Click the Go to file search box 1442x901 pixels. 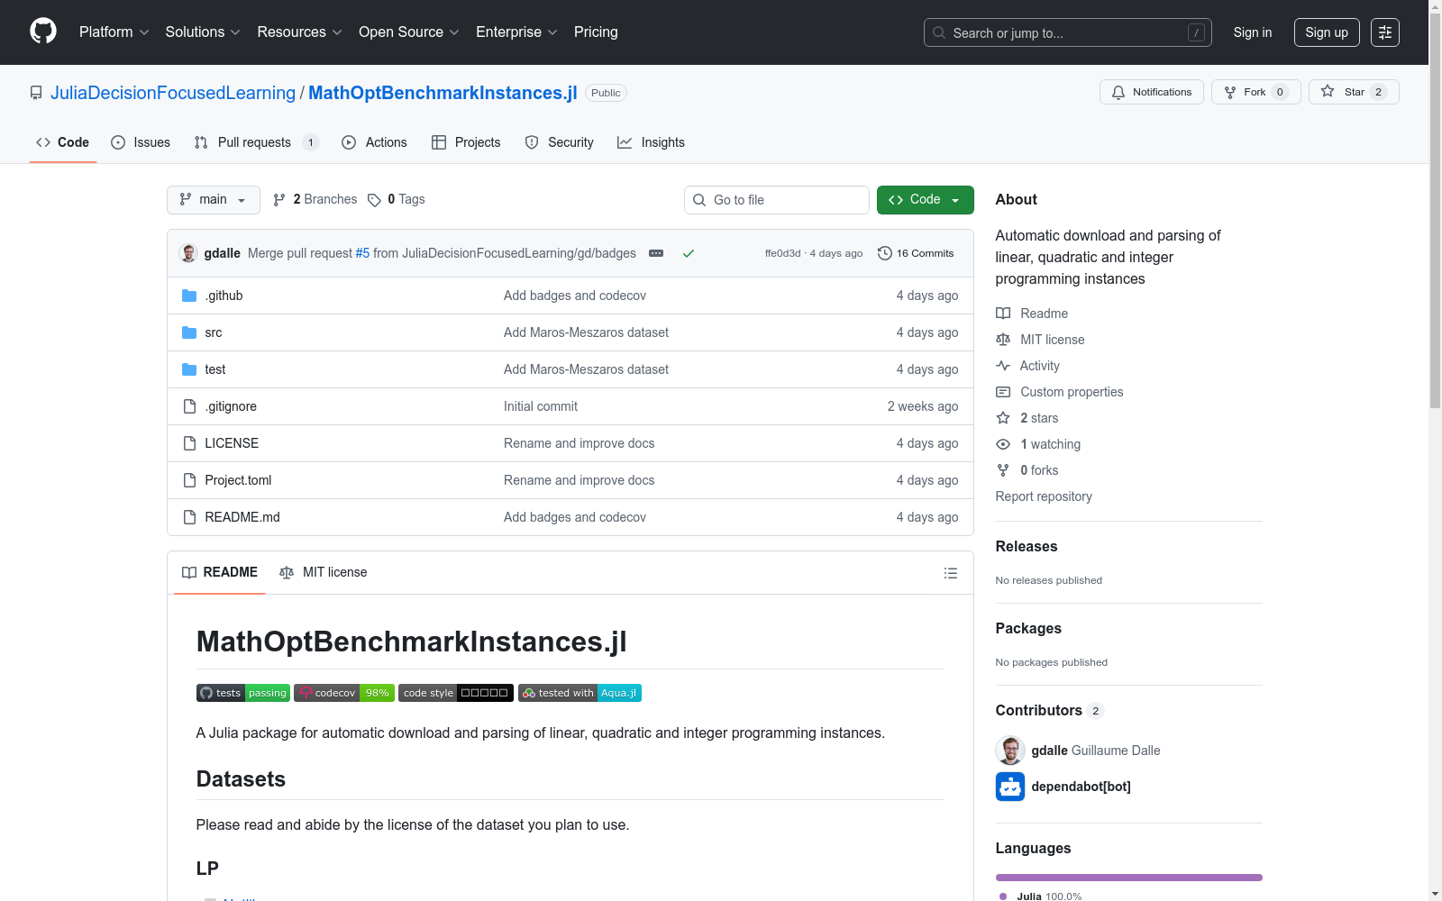777,200
